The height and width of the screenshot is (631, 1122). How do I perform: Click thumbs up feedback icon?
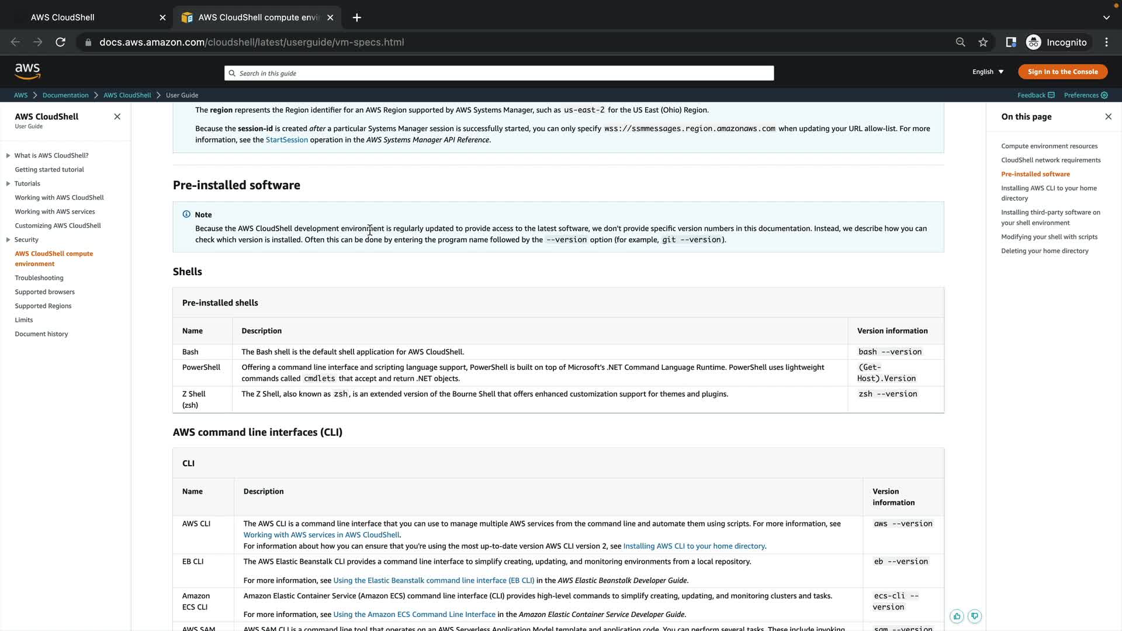[957, 616]
